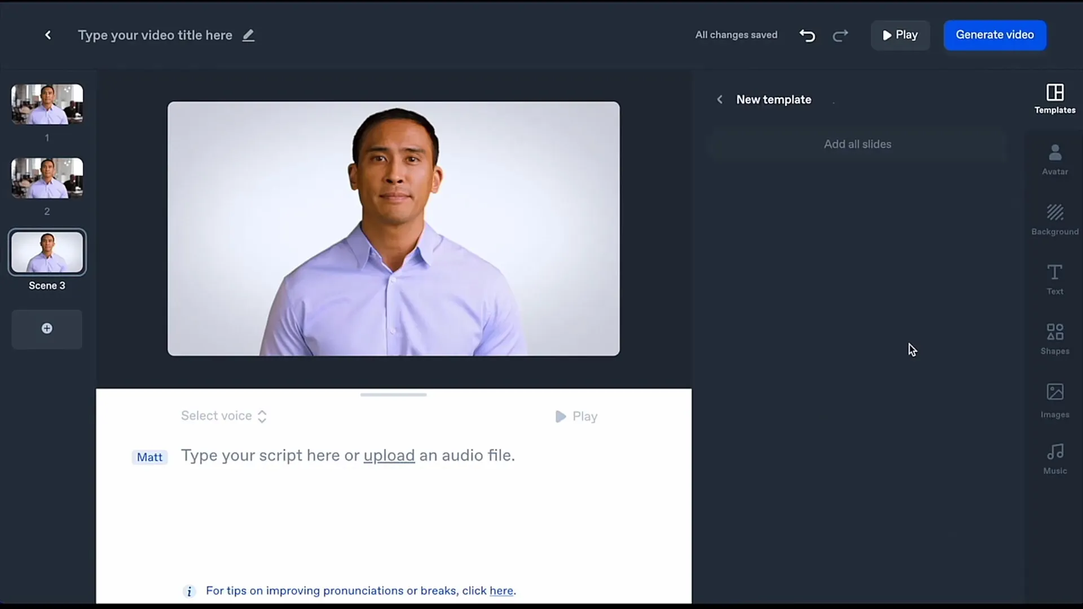Play script audio preview
The height and width of the screenshot is (609, 1083).
click(x=576, y=416)
